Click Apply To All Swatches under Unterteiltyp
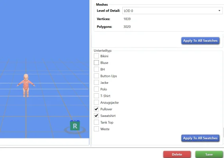 [x=200, y=138]
